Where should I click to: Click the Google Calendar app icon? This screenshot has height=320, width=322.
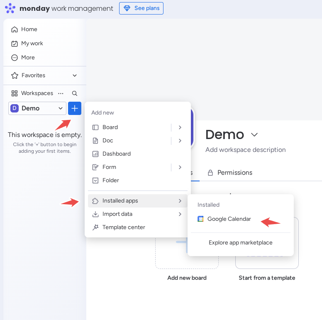pos(200,219)
